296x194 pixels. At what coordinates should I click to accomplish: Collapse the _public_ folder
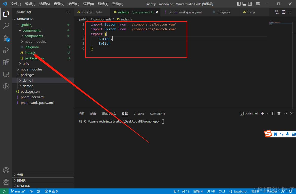pyautogui.click(x=43, y=25)
